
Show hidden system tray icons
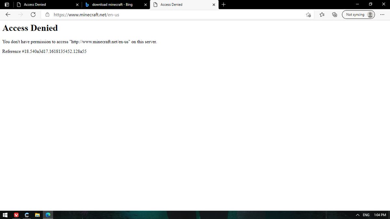pos(357,215)
